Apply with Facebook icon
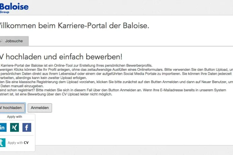233x155 pixels. coord(27,128)
